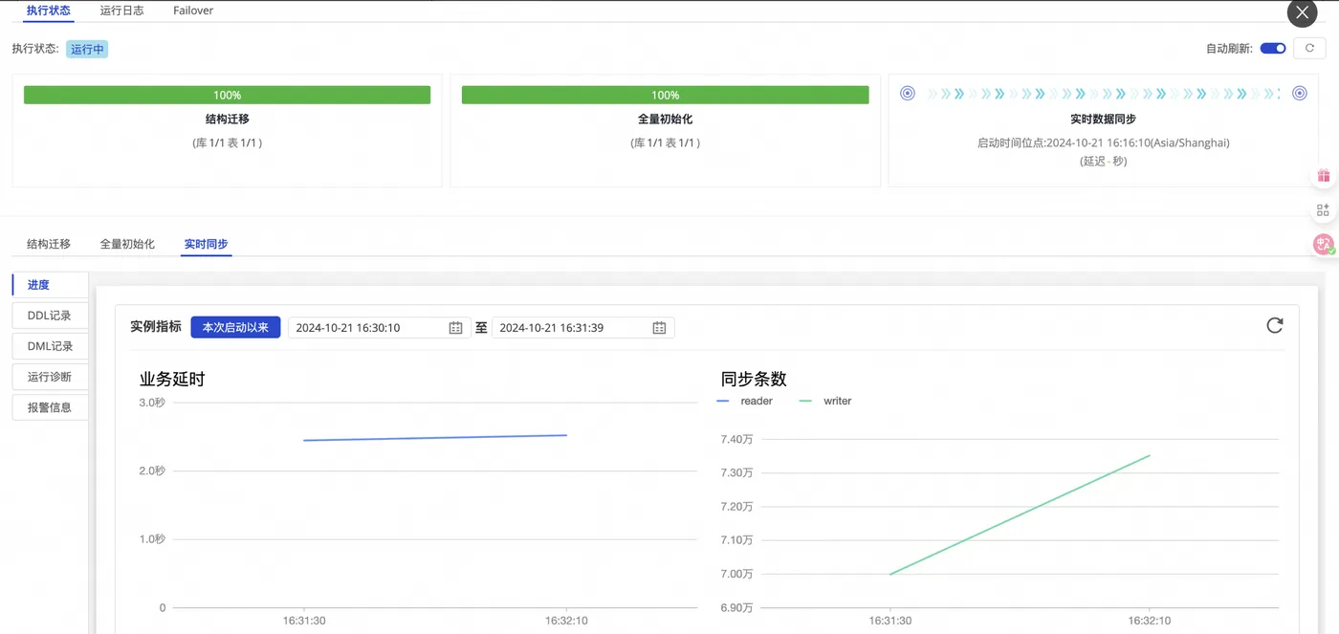This screenshot has width=1339, height=634.
Task: Toggle the 自动刷新 switch
Action: coord(1272,49)
